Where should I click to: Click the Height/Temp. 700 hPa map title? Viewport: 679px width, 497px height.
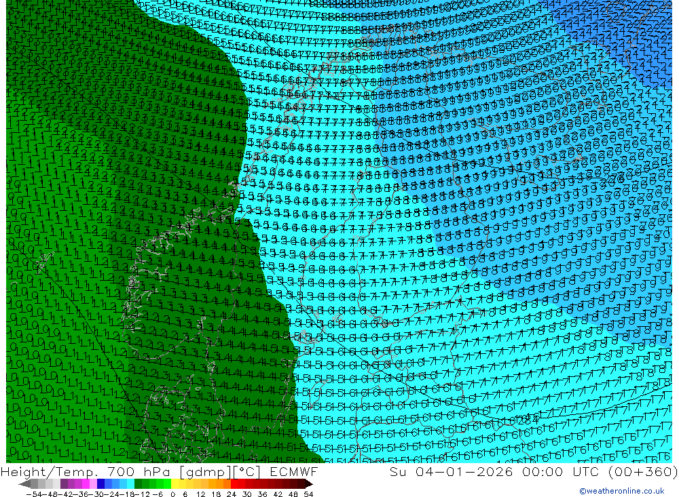(159, 473)
